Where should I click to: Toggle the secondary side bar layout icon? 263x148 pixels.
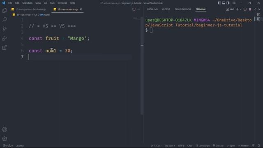228,3
